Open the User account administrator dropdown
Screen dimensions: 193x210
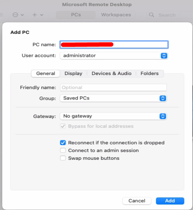click(114, 56)
